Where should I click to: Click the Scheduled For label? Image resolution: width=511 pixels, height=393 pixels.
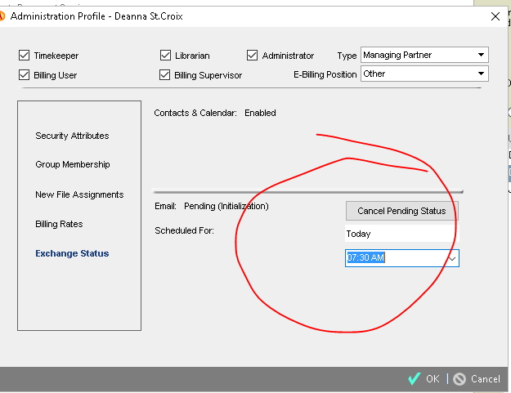pyautogui.click(x=184, y=230)
